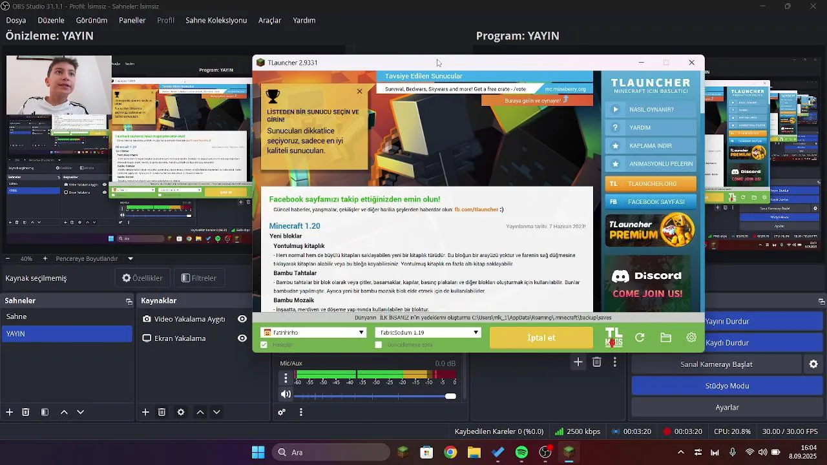Screen dimensions: 827x465
Task: Open Ayarlar in the controls panel
Action: point(727,408)
